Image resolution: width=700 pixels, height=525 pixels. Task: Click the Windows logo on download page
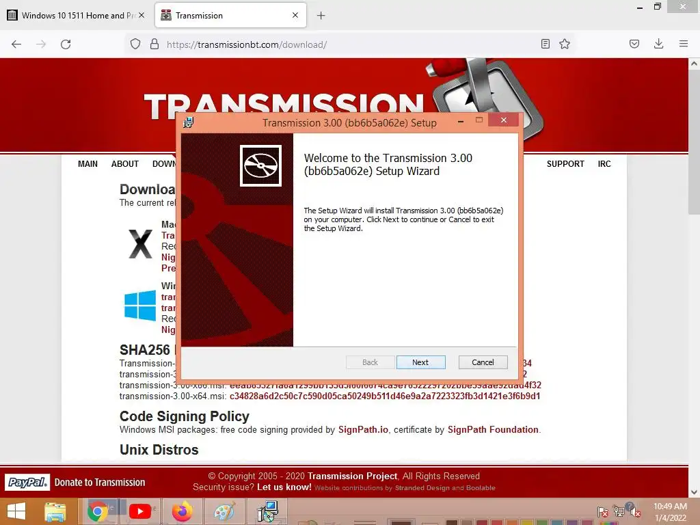[140, 306]
